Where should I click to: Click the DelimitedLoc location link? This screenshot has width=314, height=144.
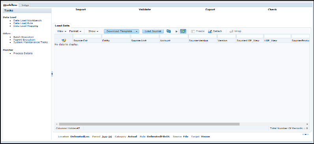(x=80, y=137)
